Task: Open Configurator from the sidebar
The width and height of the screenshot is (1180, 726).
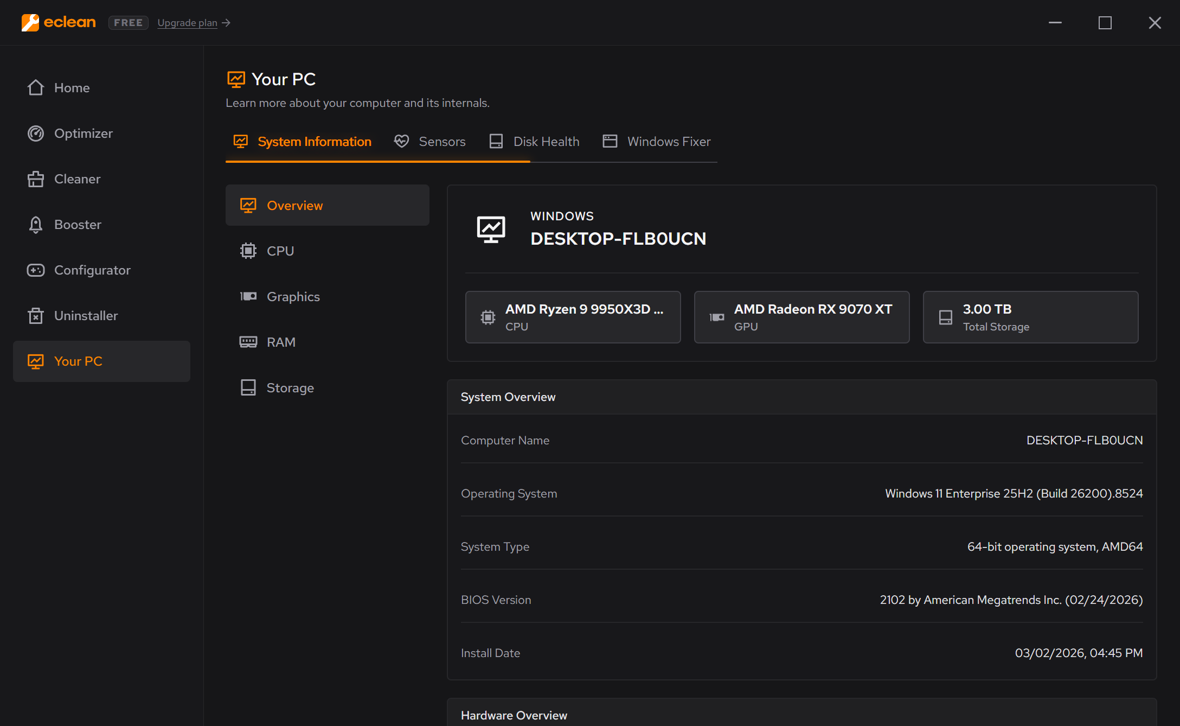Action: tap(102, 270)
